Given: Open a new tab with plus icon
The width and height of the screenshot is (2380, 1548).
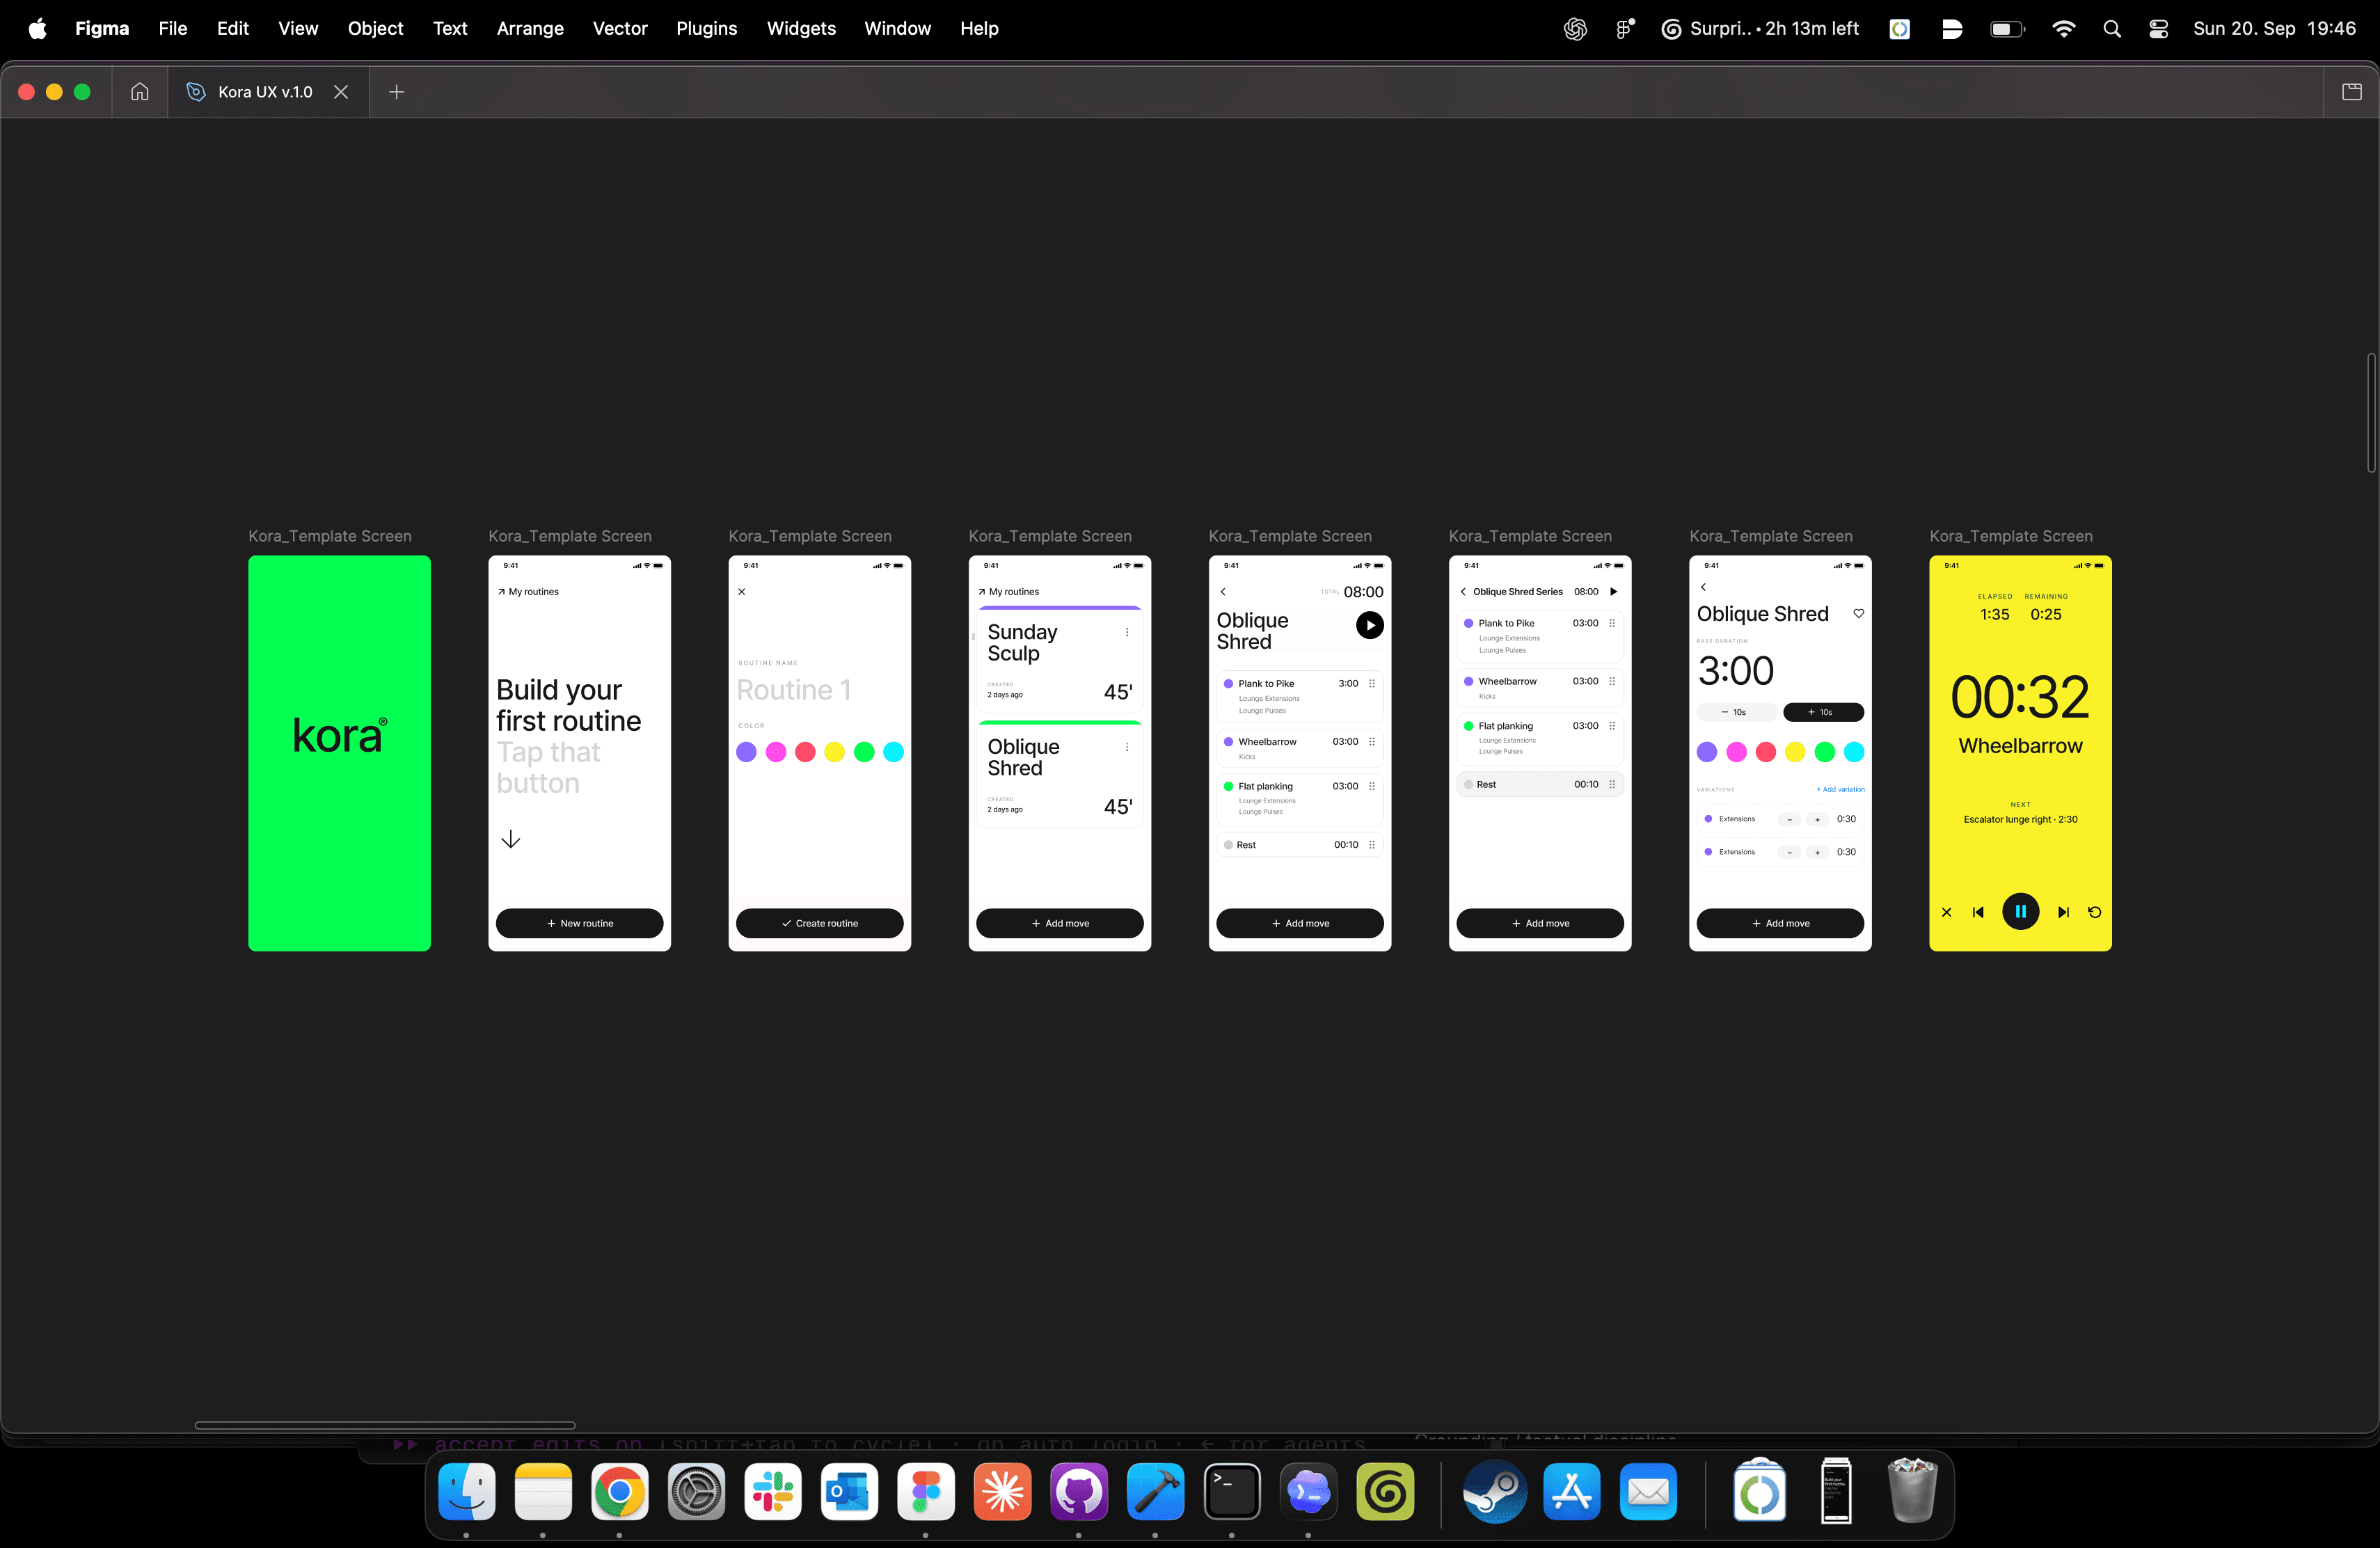Looking at the screenshot, I should tap(397, 92).
